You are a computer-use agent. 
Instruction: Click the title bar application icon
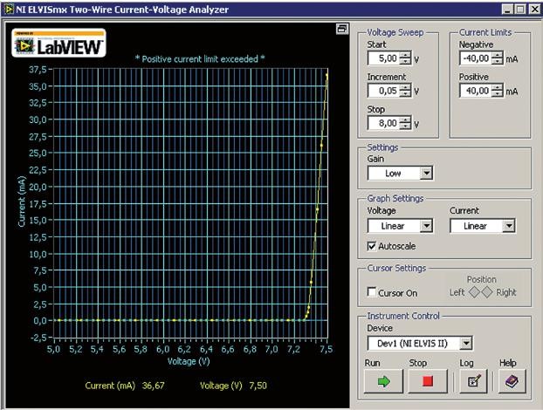point(9,10)
